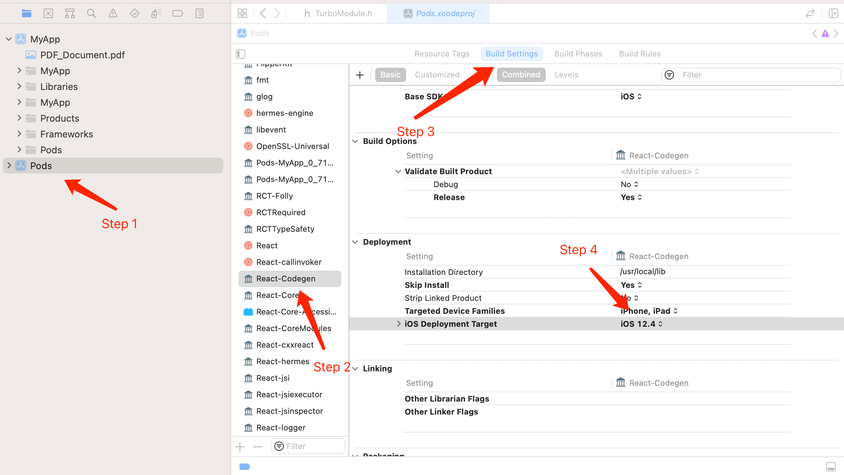The image size is (844, 475).
Task: Toggle Debug Validate Built Product setting
Action: pyautogui.click(x=628, y=184)
